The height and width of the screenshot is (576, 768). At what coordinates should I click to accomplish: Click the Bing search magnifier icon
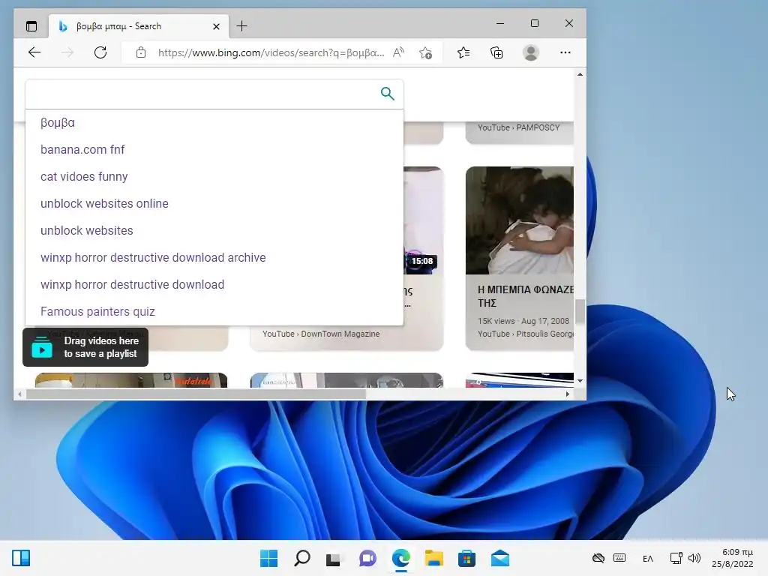(388, 94)
